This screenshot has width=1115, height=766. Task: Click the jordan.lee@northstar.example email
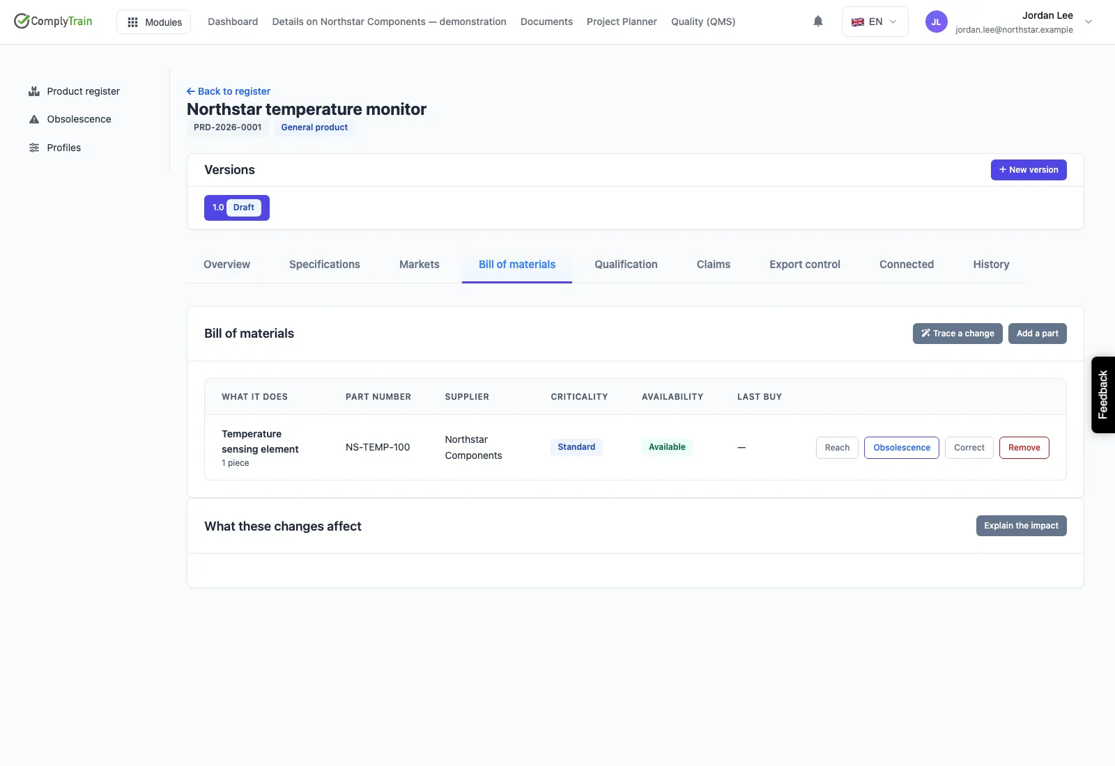(1014, 30)
